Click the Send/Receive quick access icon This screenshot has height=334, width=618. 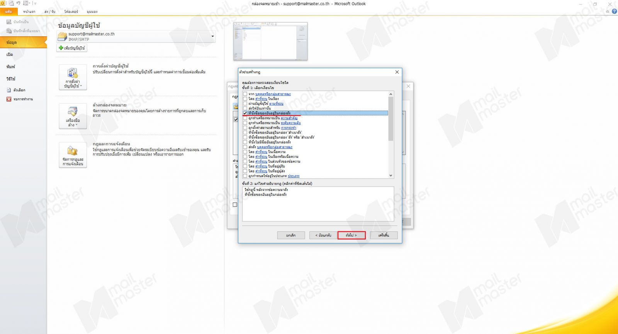[x=11, y=3]
